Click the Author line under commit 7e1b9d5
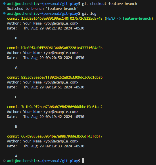This screenshot has height=165, width=156. 42,112
